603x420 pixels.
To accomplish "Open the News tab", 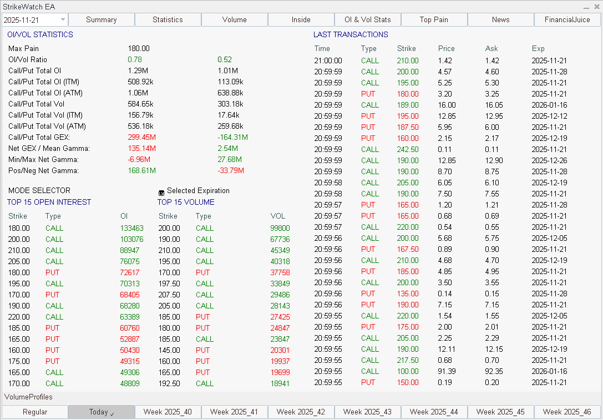I will (500, 19).
